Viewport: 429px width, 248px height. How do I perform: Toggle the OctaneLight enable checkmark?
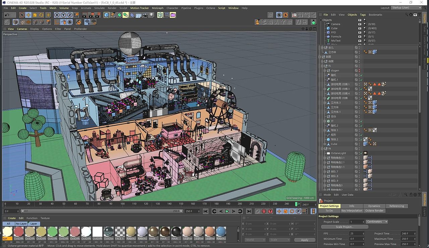tap(361, 153)
